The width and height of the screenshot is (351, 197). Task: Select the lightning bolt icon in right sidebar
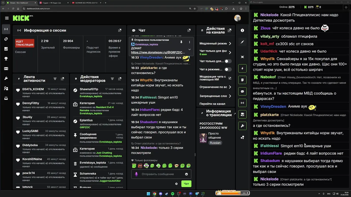pyautogui.click(x=242, y=68)
